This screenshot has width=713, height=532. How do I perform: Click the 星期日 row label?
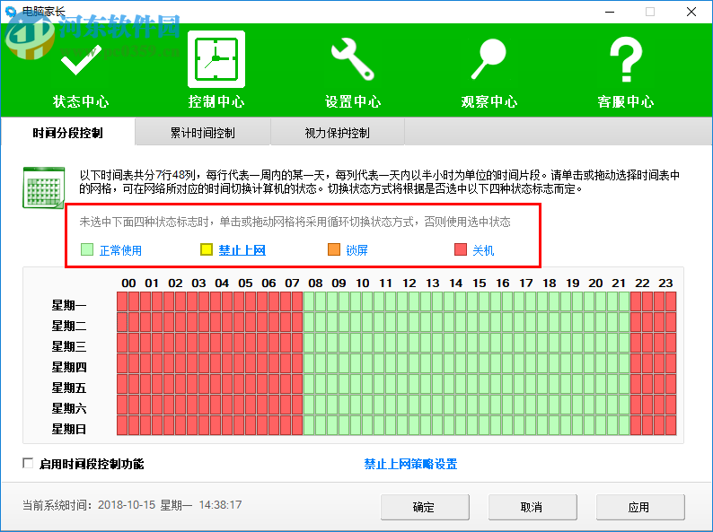[x=68, y=429]
